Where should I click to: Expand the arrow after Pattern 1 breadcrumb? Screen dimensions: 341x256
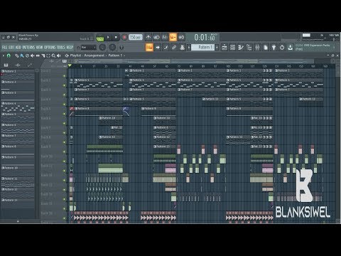(x=124, y=55)
